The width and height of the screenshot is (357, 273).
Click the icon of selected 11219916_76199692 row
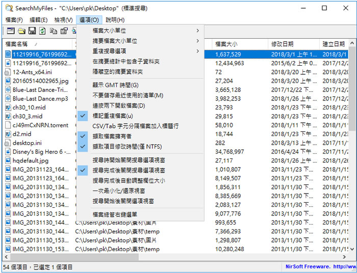coord(8,54)
